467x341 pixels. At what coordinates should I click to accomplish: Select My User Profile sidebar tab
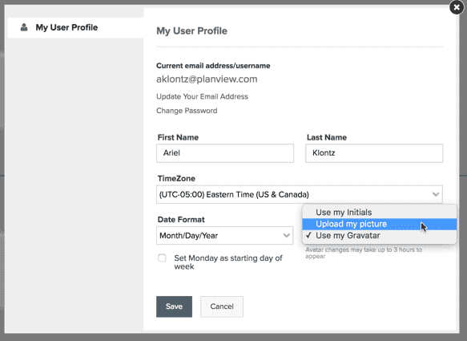(x=75, y=27)
